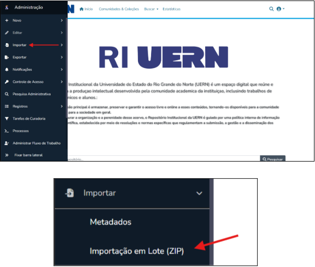The image size is (315, 267).
Task: Click the repository search input field
Action: point(163,158)
